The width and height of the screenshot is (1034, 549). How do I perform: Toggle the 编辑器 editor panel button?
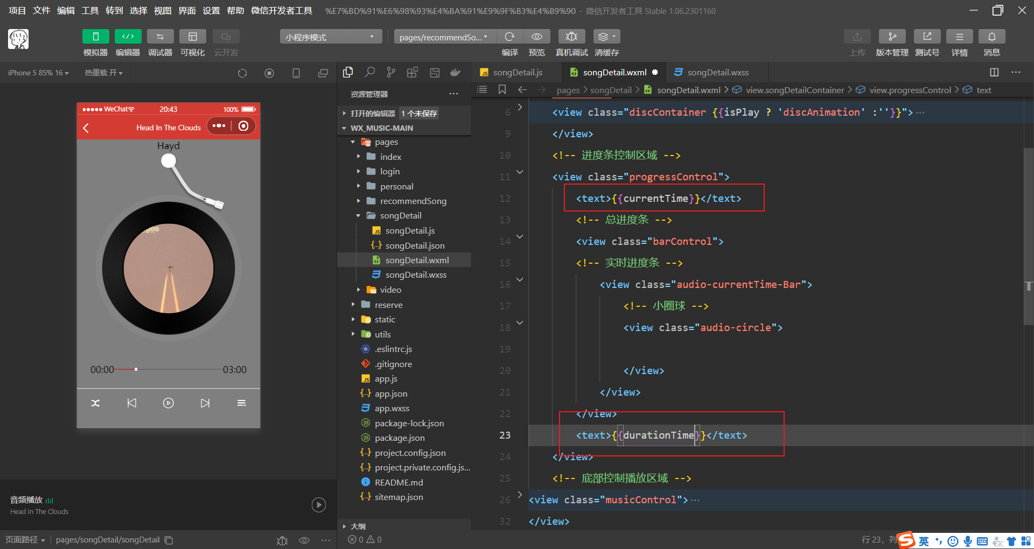128,37
